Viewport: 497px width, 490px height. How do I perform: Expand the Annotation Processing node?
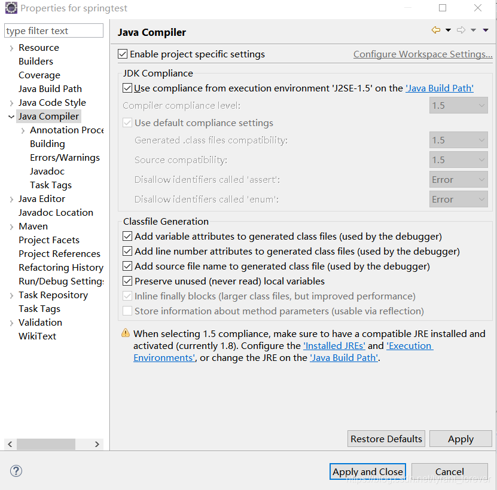coord(23,130)
